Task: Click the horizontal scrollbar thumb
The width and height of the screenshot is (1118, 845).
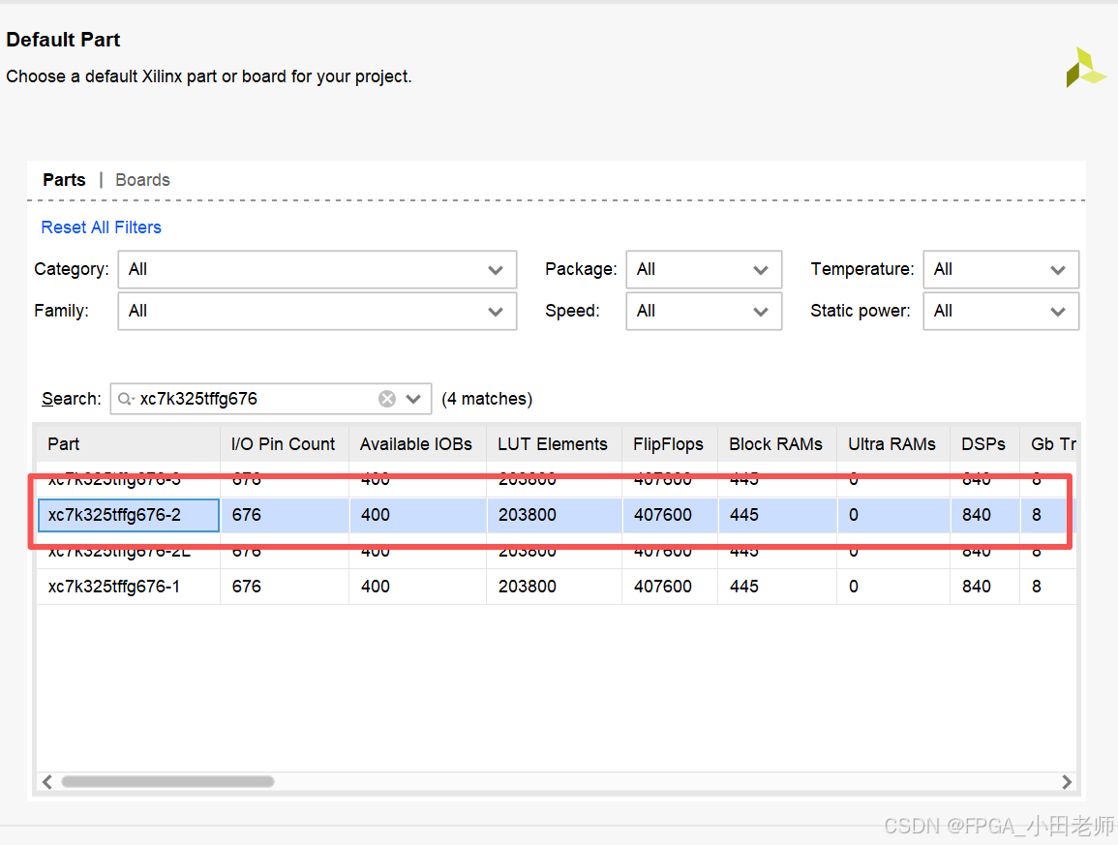Action: [168, 781]
